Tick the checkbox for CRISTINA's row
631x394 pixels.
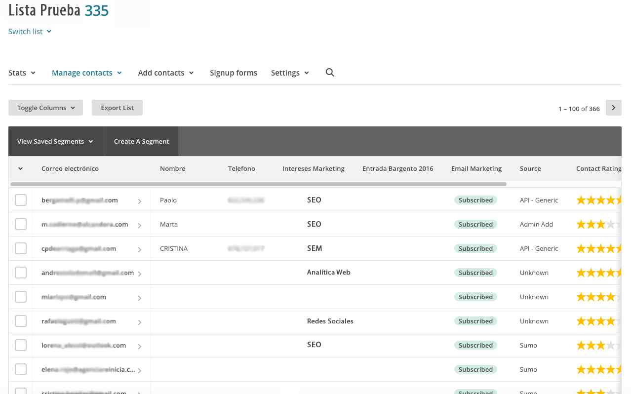coord(21,248)
